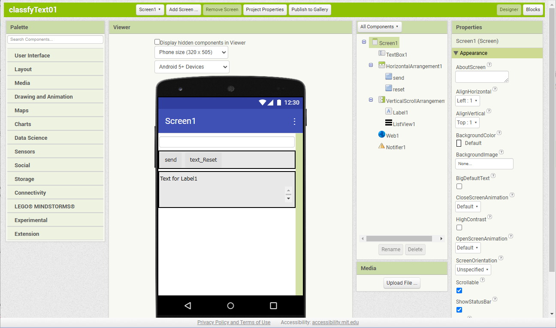Open AboutScreen help question mark
556x328 pixels.
click(x=490, y=65)
